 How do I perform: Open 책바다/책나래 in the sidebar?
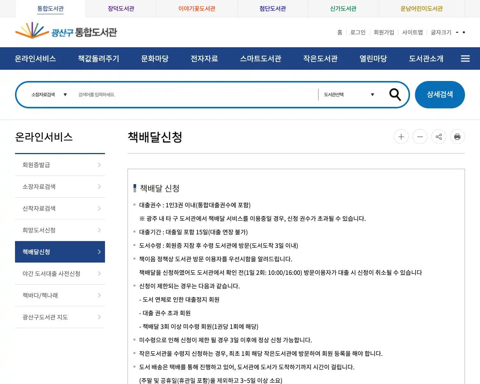[x=60, y=295]
